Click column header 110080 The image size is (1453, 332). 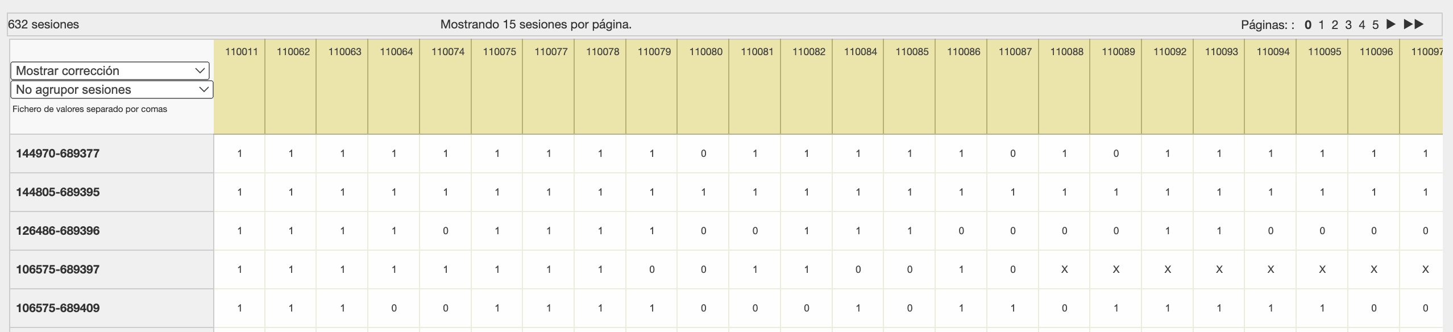pos(705,52)
